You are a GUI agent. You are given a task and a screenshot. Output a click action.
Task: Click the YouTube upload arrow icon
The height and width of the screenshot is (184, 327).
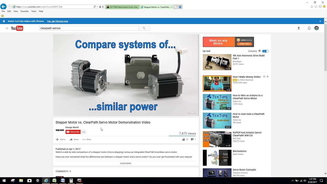coord(299,28)
